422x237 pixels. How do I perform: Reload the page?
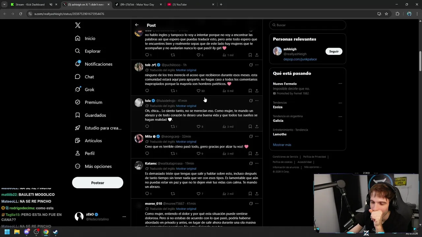click(20, 14)
